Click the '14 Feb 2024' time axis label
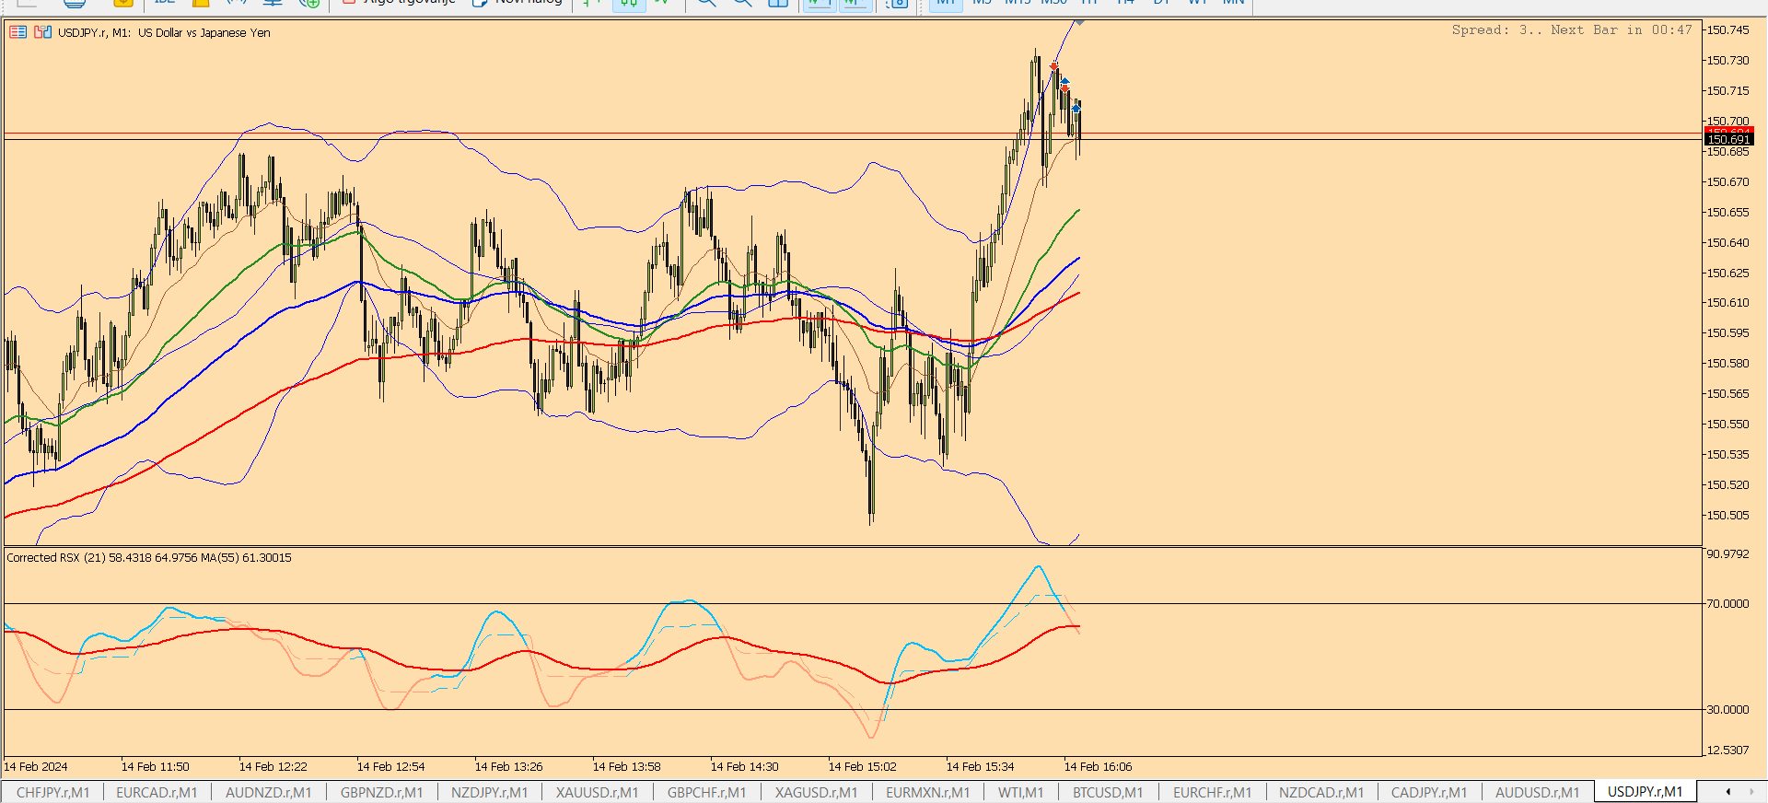1768x803 pixels. (36, 766)
